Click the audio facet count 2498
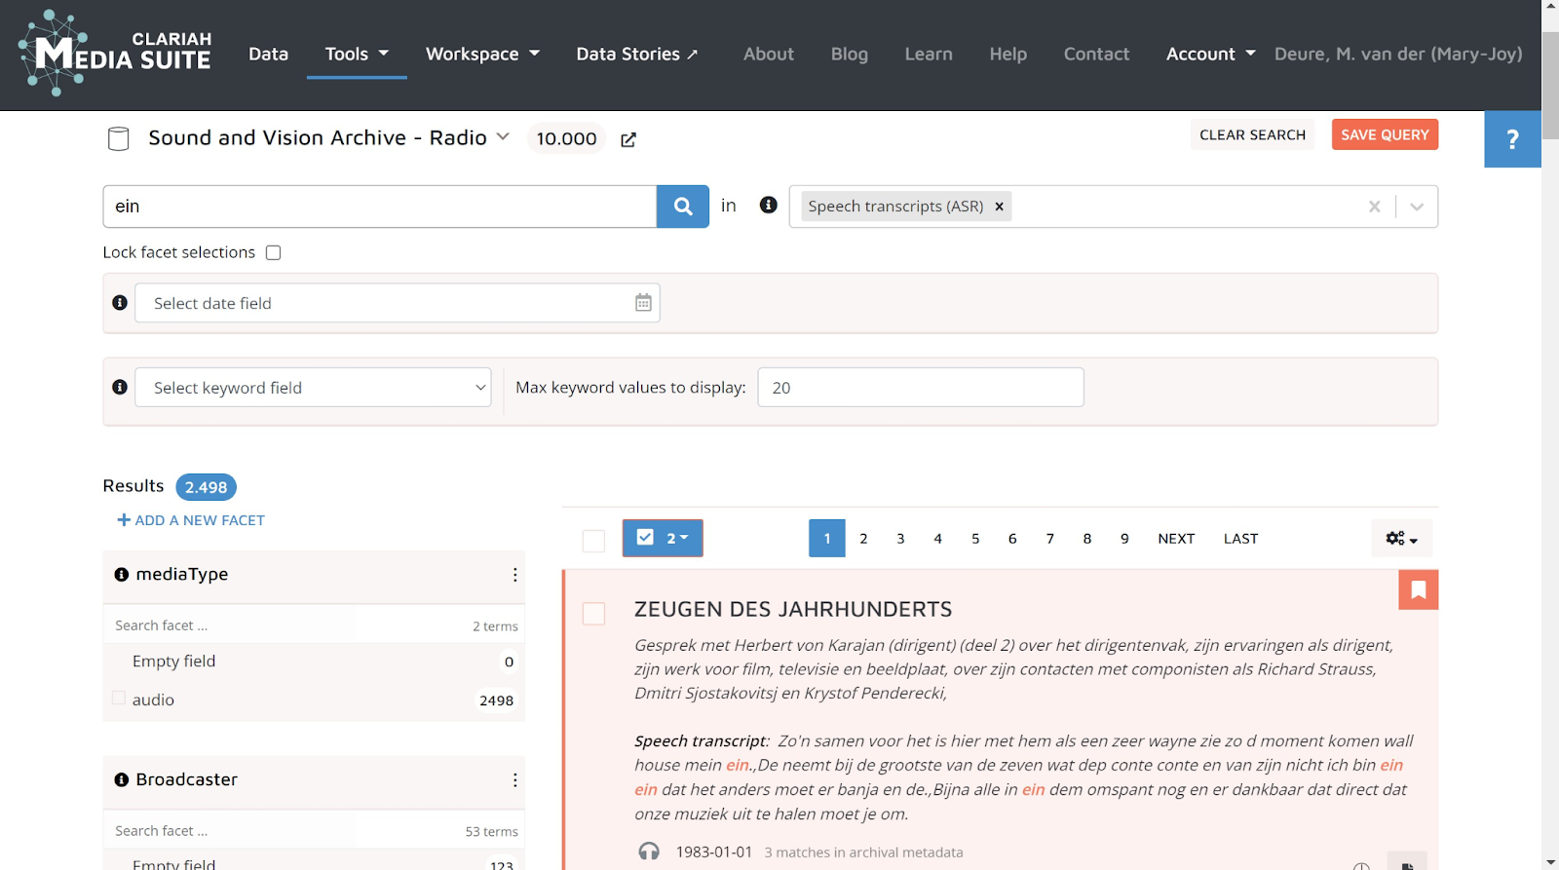This screenshot has height=870, width=1559. pos(496,700)
